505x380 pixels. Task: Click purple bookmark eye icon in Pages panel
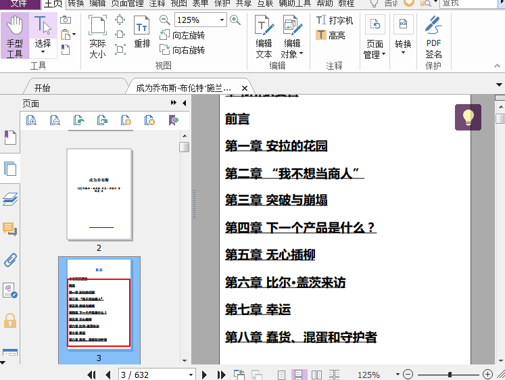(173, 120)
